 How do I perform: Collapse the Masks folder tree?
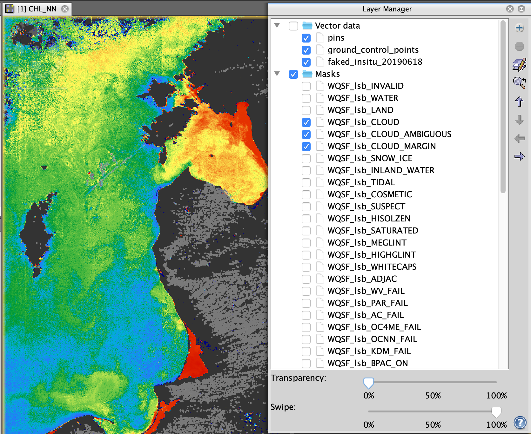(x=277, y=74)
